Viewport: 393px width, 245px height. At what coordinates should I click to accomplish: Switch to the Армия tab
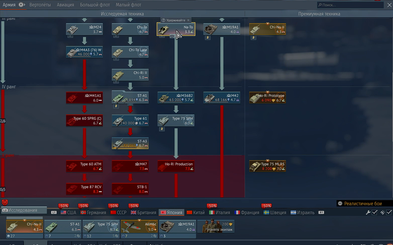tap(9, 5)
